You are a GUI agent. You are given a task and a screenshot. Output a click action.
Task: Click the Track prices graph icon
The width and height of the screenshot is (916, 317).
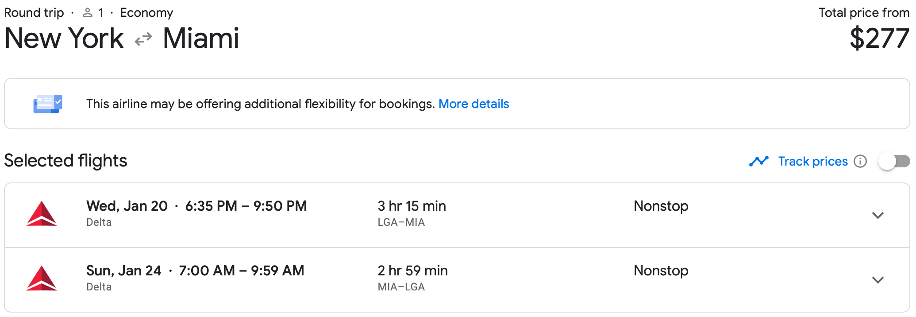(x=758, y=161)
